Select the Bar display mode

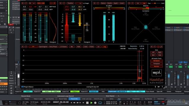coord(72,47)
